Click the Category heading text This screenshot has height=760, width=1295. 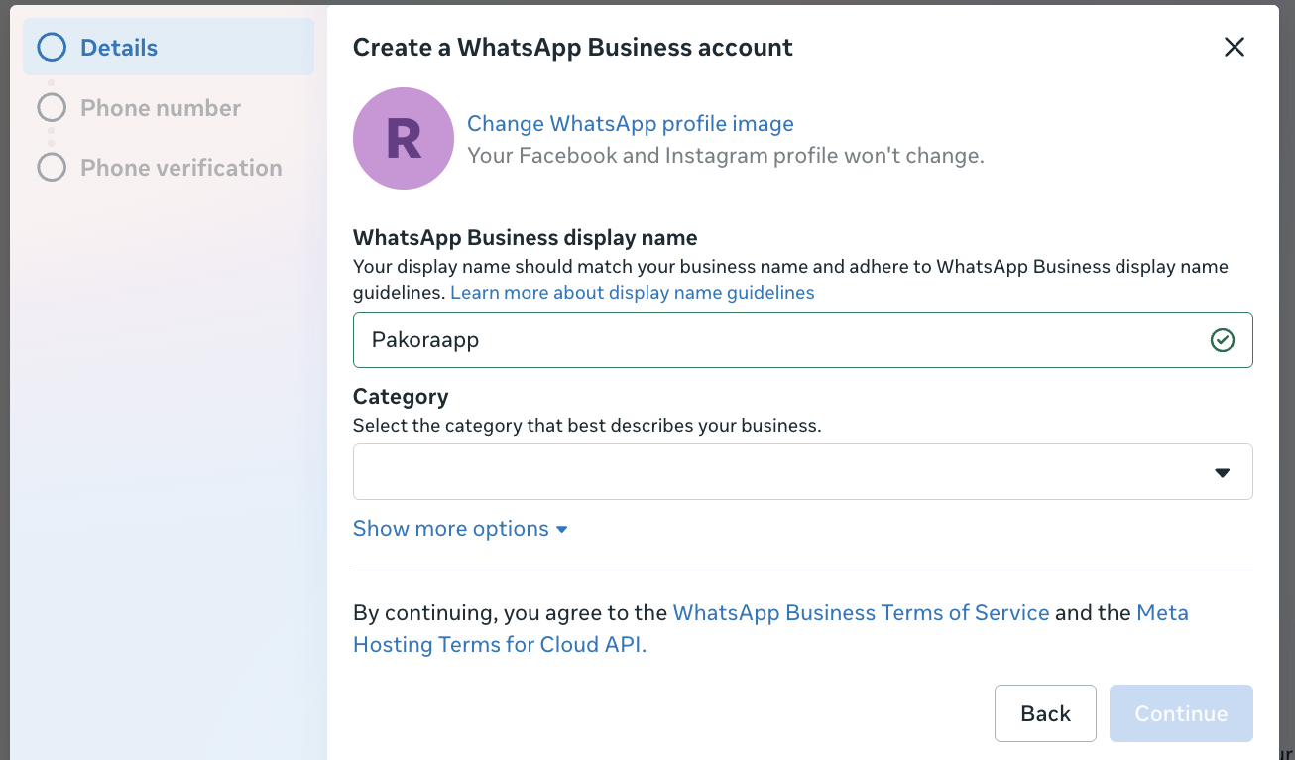pos(401,396)
